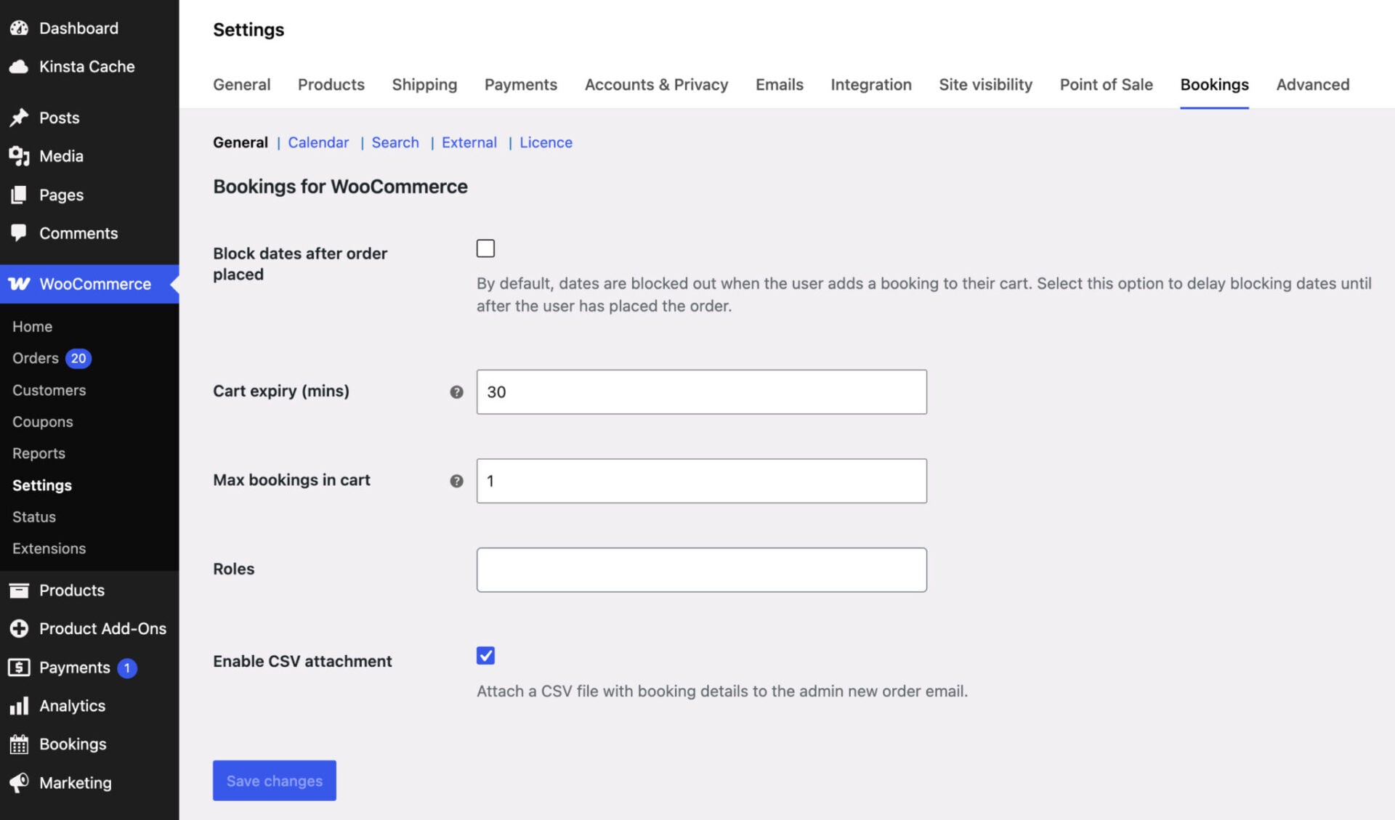Click the WooCommerce logo icon
Image resolution: width=1395 pixels, height=820 pixels.
click(x=19, y=284)
